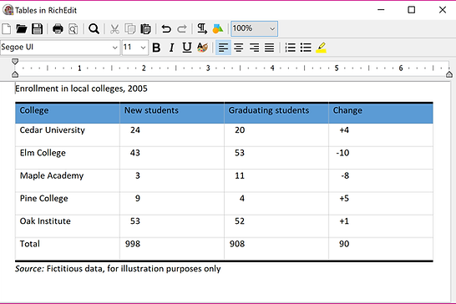This screenshot has height=304, width=456.
Task: Click the insert shapes icon
Action: point(217,28)
